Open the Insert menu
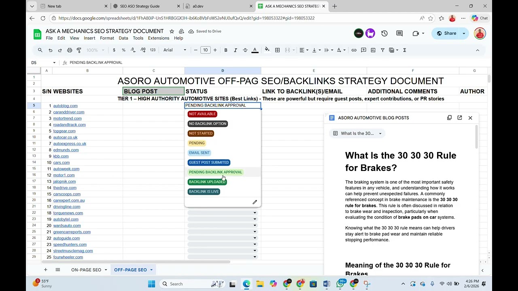 [89, 38]
